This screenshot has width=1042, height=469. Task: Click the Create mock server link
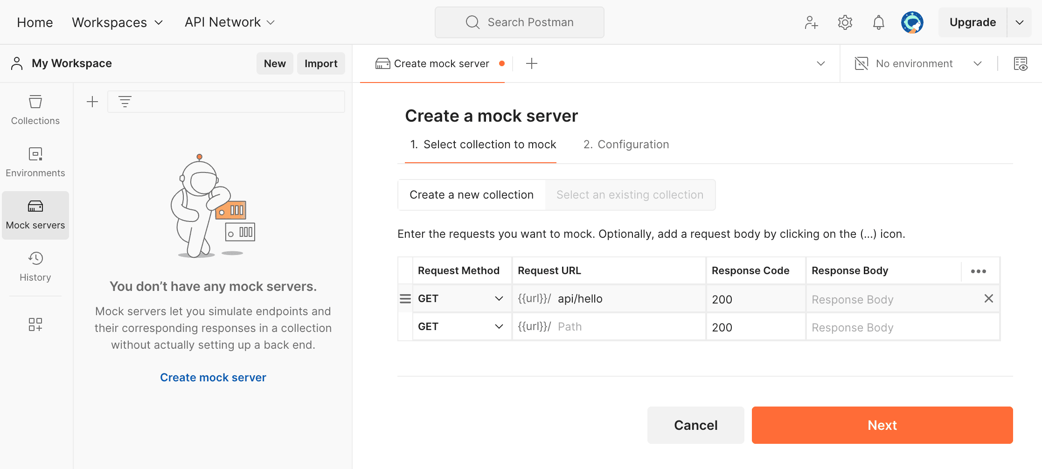(213, 378)
